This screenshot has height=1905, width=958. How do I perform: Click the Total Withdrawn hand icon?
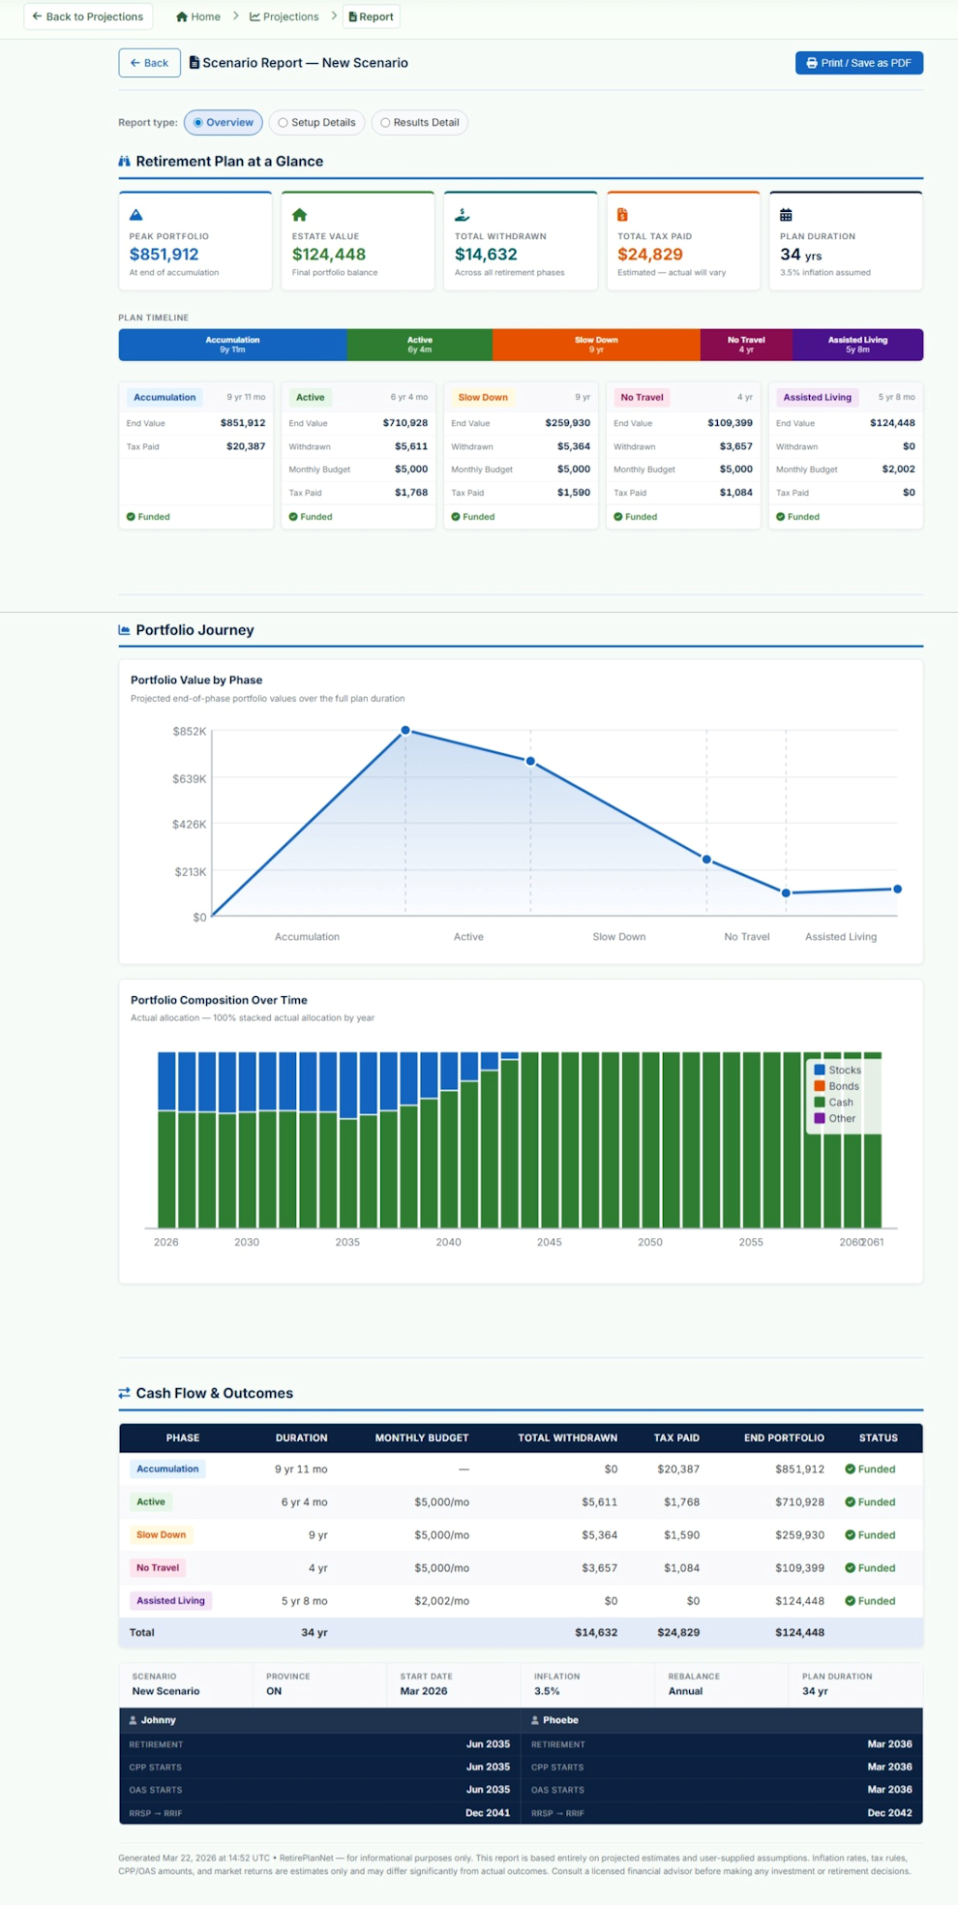tap(462, 215)
